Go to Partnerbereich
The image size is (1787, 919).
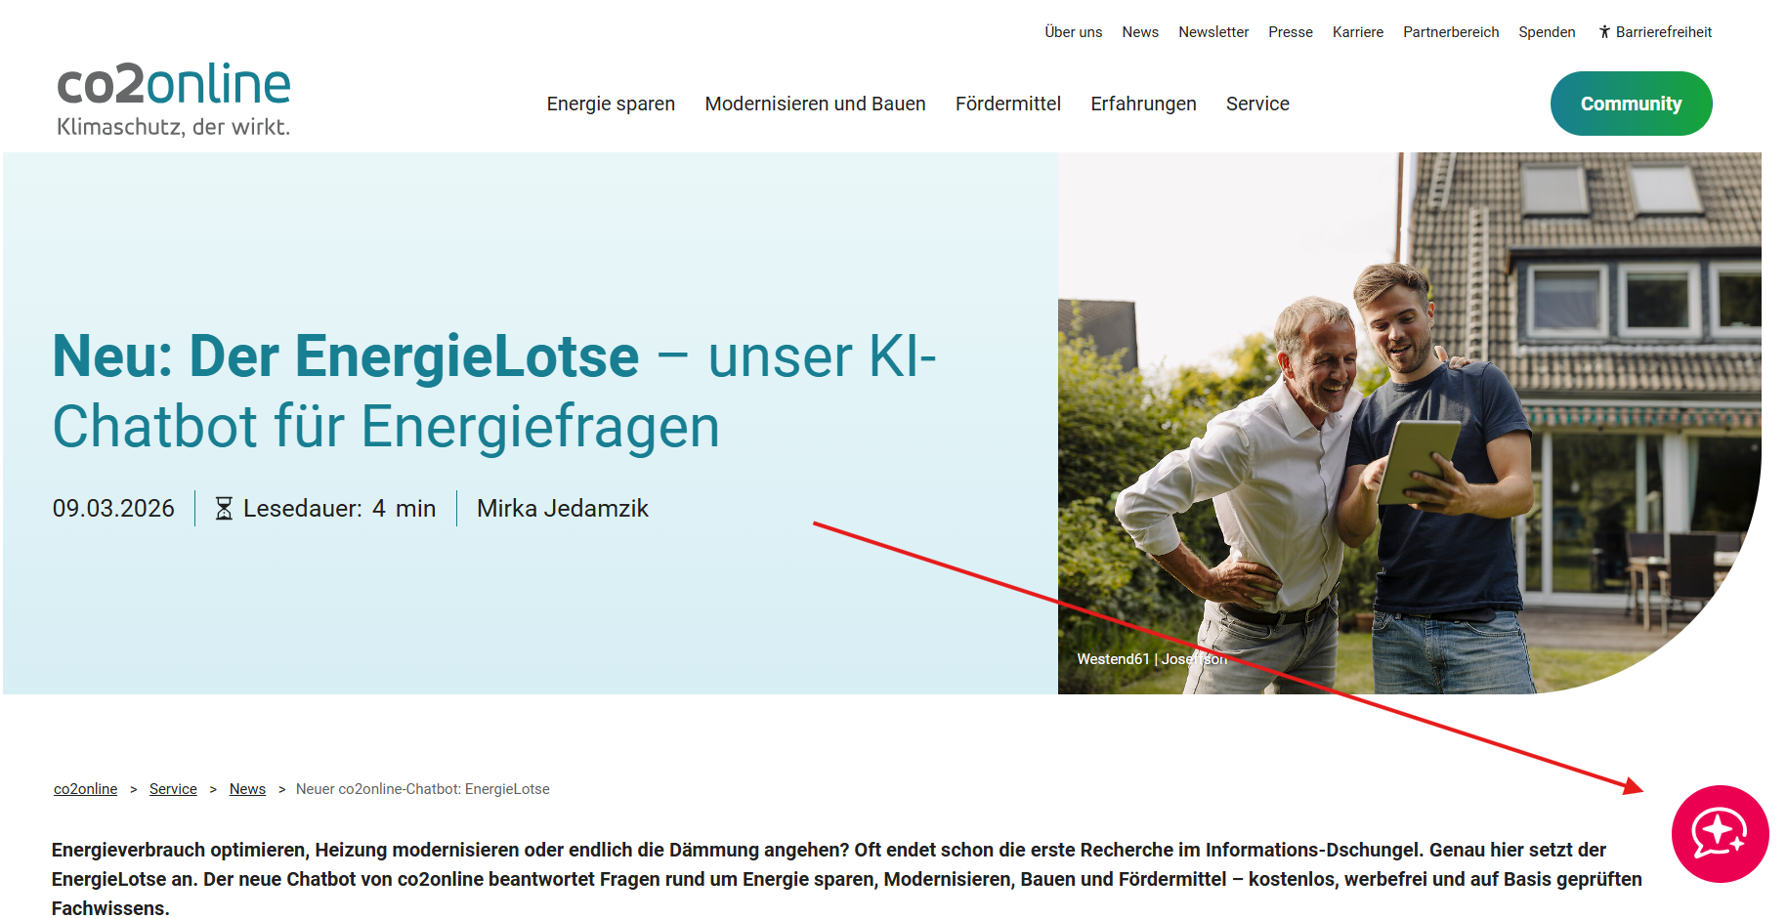1450,32
